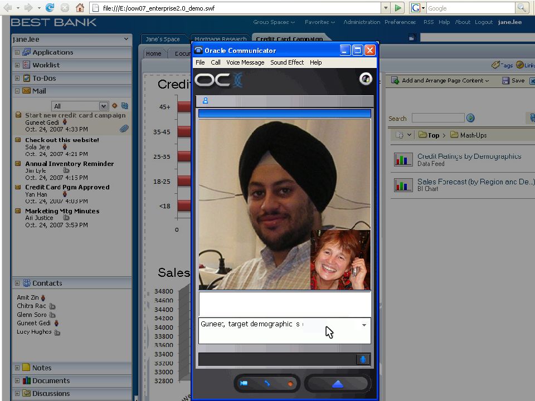Open the Call menu in Oracle Communicator

[216, 62]
